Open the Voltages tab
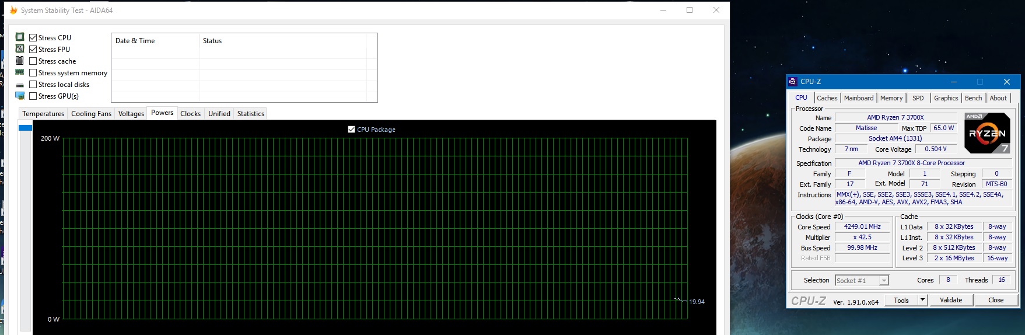Viewport: 1025px width, 335px height. click(x=131, y=114)
